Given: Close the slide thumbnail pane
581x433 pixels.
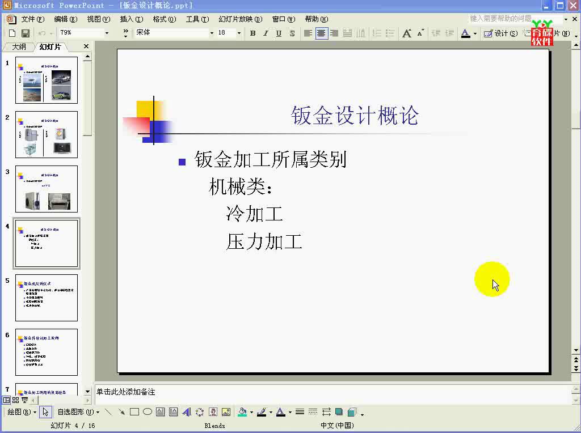Looking at the screenshot, I should tap(86, 46).
